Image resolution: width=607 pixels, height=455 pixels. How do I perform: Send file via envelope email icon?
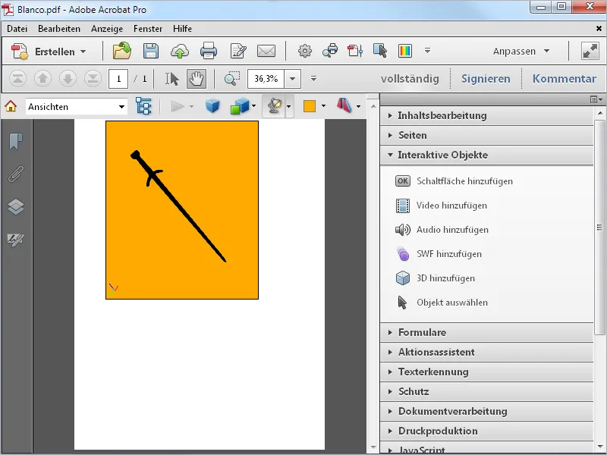pyautogui.click(x=266, y=51)
